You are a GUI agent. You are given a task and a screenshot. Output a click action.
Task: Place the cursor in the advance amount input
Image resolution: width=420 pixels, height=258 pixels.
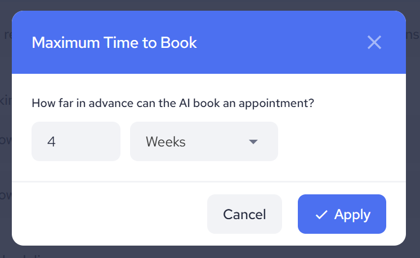[x=76, y=141]
